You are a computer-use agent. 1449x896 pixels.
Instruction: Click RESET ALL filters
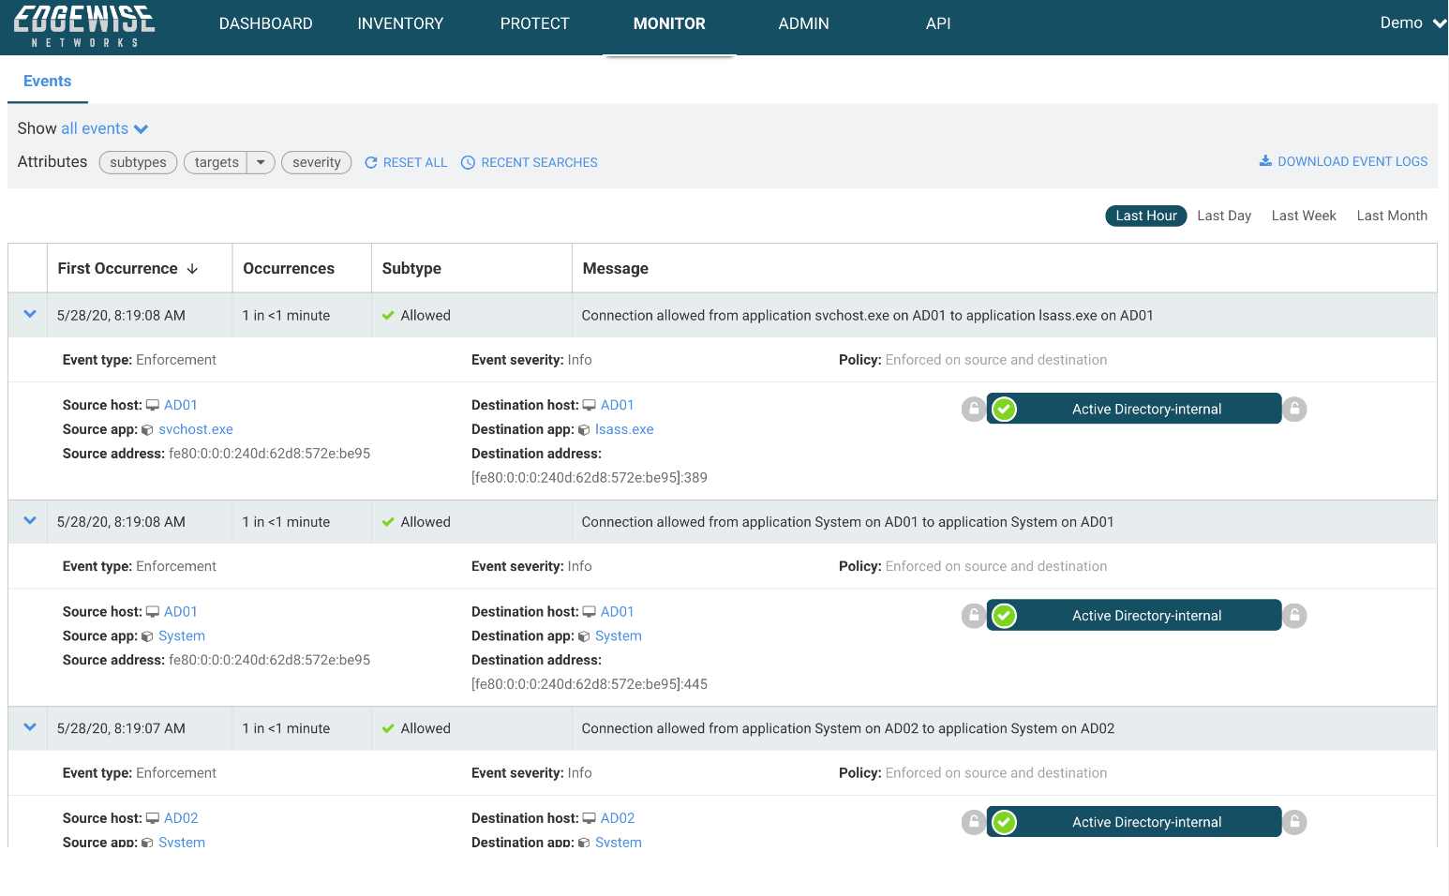point(406,162)
